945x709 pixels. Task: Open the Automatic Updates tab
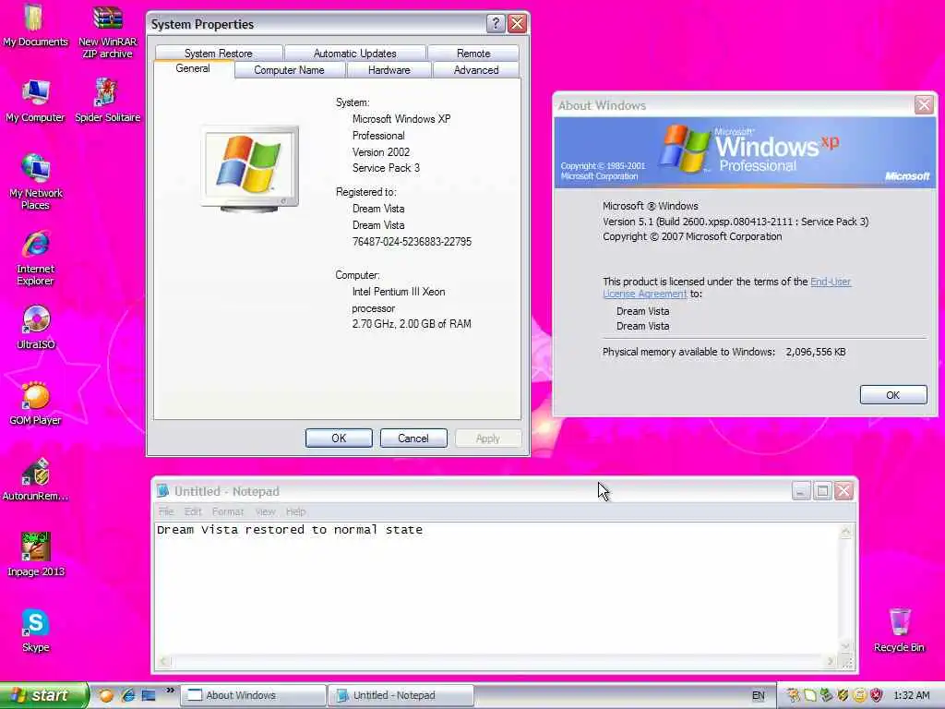pyautogui.click(x=355, y=53)
